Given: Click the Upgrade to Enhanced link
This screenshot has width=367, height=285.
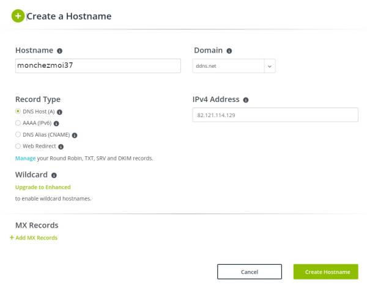Looking at the screenshot, I should pyautogui.click(x=43, y=187).
